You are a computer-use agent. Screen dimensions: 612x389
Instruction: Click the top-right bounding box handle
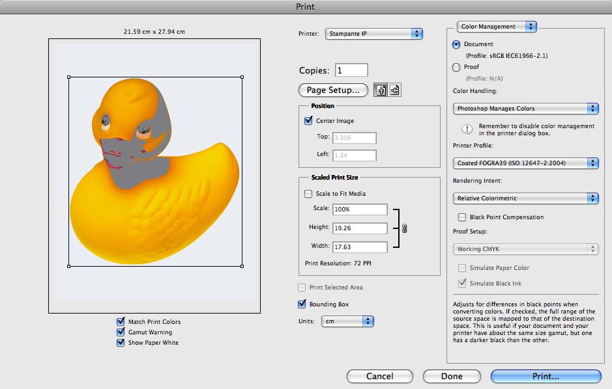point(242,77)
